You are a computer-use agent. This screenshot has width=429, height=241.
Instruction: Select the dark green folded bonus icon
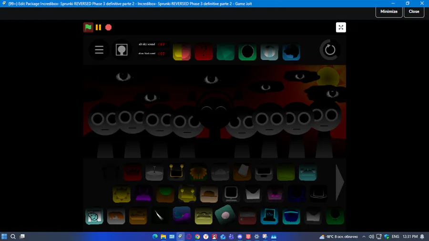[x=225, y=51]
